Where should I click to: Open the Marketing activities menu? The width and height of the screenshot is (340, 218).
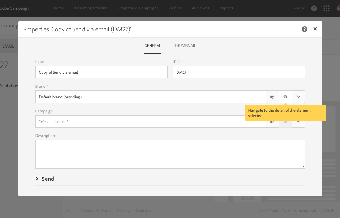(91, 8)
